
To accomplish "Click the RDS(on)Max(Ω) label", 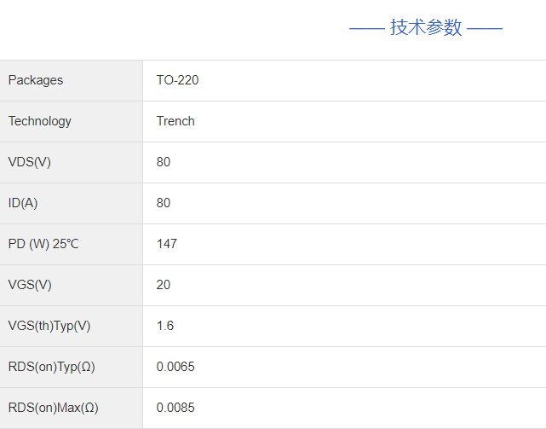I will [x=53, y=408].
